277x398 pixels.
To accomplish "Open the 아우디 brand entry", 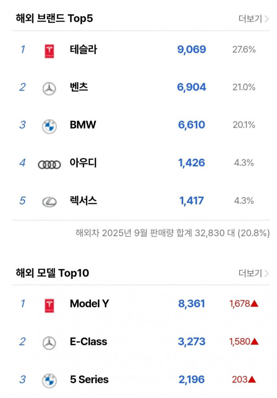I will point(84,163).
